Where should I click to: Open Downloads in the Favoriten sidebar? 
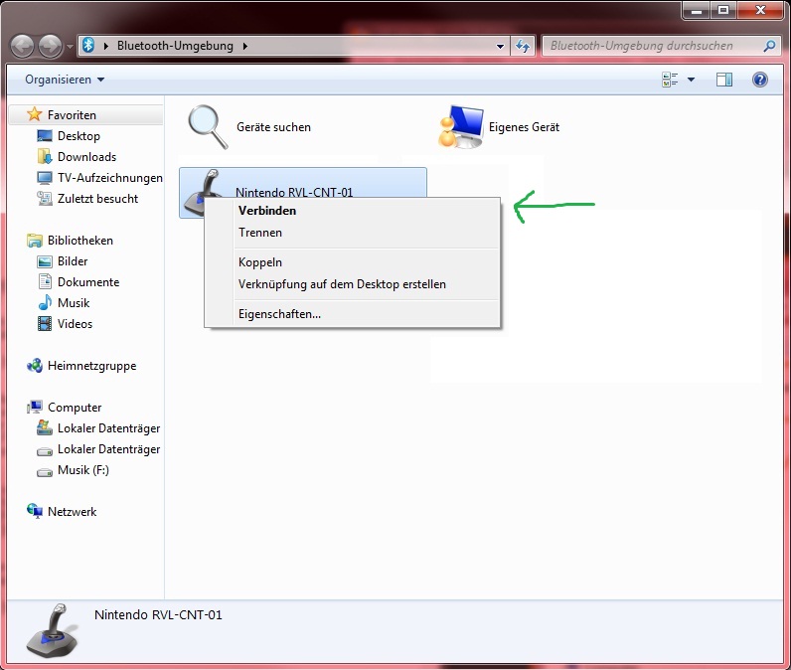pos(86,157)
